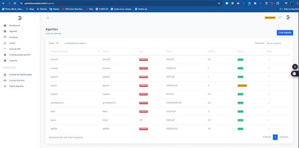Open the floating Discord icon at right edge
299x148 pixels.
[x=295, y=74]
